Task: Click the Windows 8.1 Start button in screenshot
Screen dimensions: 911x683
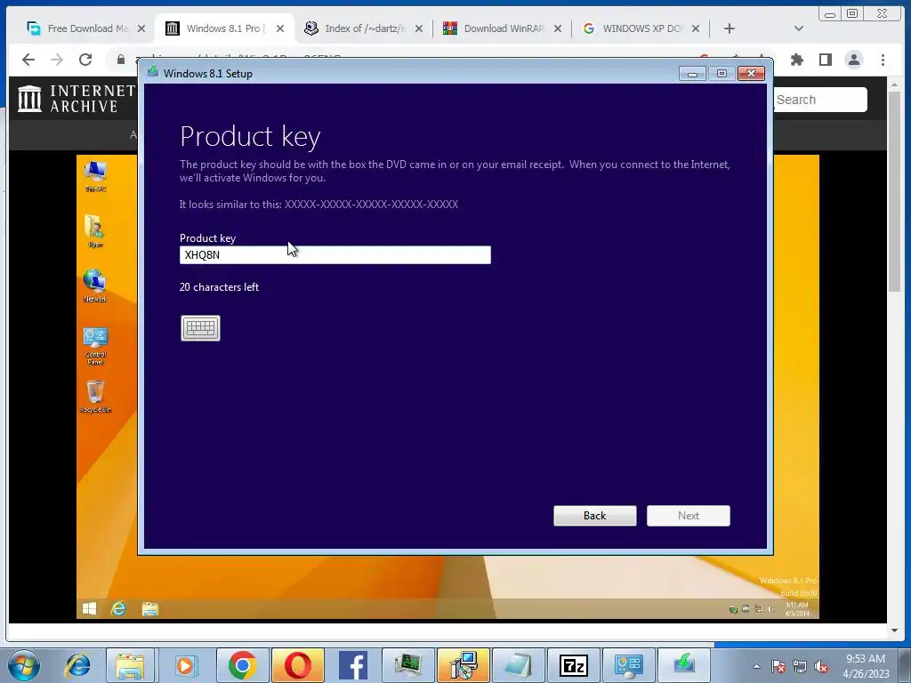Action: (90, 608)
